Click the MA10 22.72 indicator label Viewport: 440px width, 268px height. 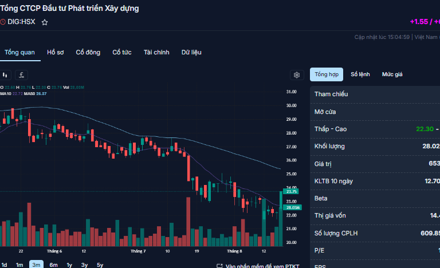[x=11, y=94]
